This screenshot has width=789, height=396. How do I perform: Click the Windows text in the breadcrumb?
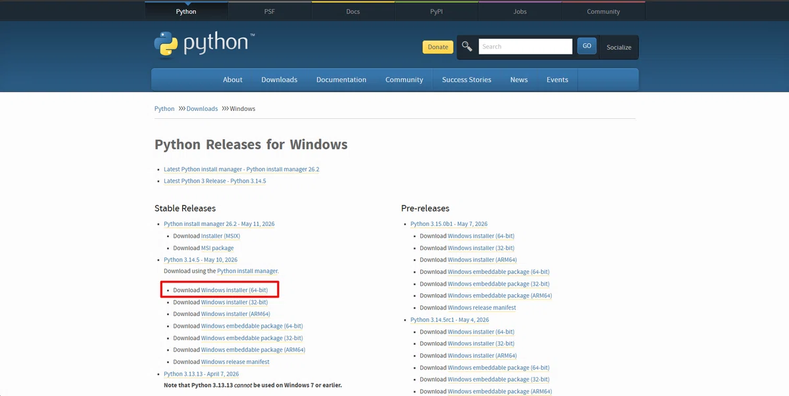(243, 108)
